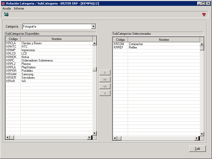Click the double right arrow move-all button
Screen dimensions: 212x159
pyautogui.click(x=105, y=79)
